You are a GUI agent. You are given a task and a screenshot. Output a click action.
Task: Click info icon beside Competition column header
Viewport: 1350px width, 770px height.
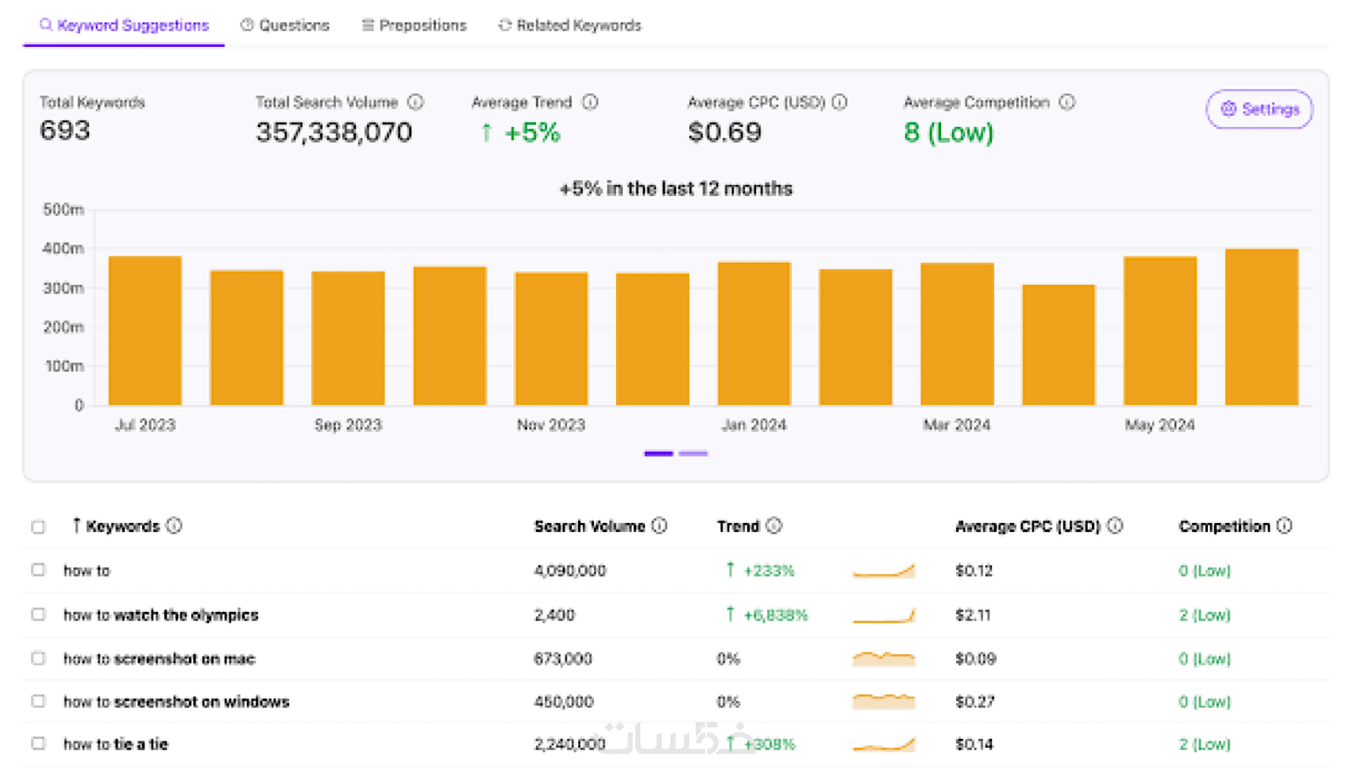[1284, 526]
